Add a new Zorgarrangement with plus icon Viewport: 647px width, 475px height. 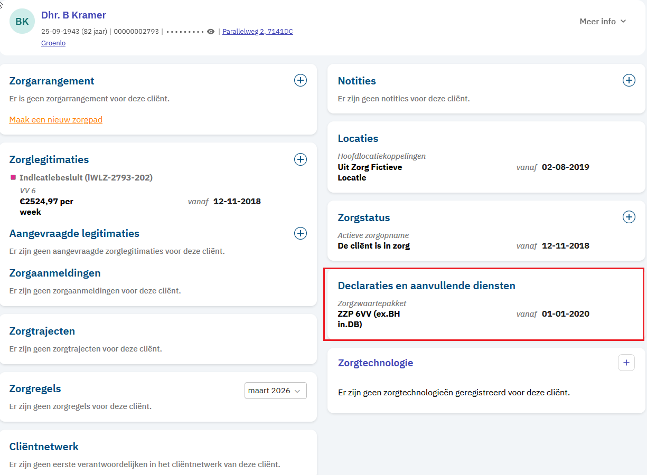point(300,80)
